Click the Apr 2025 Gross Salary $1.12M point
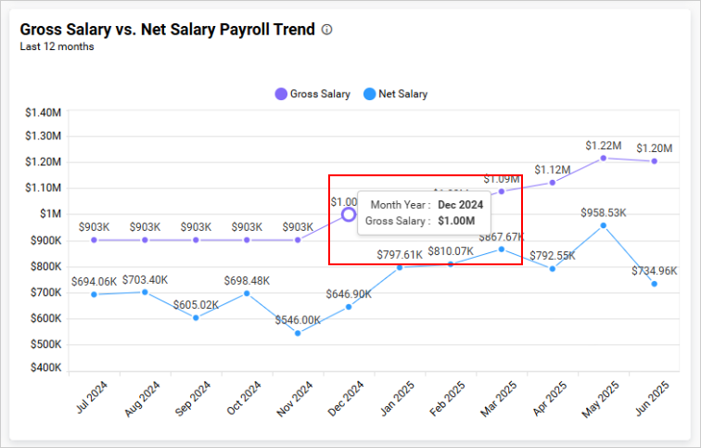 pos(553,183)
